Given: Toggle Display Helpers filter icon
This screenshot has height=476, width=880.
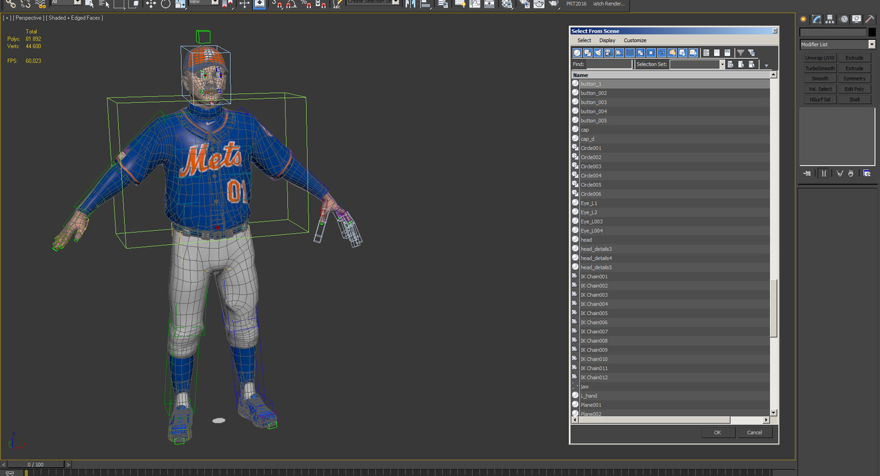Looking at the screenshot, I should pos(619,53).
